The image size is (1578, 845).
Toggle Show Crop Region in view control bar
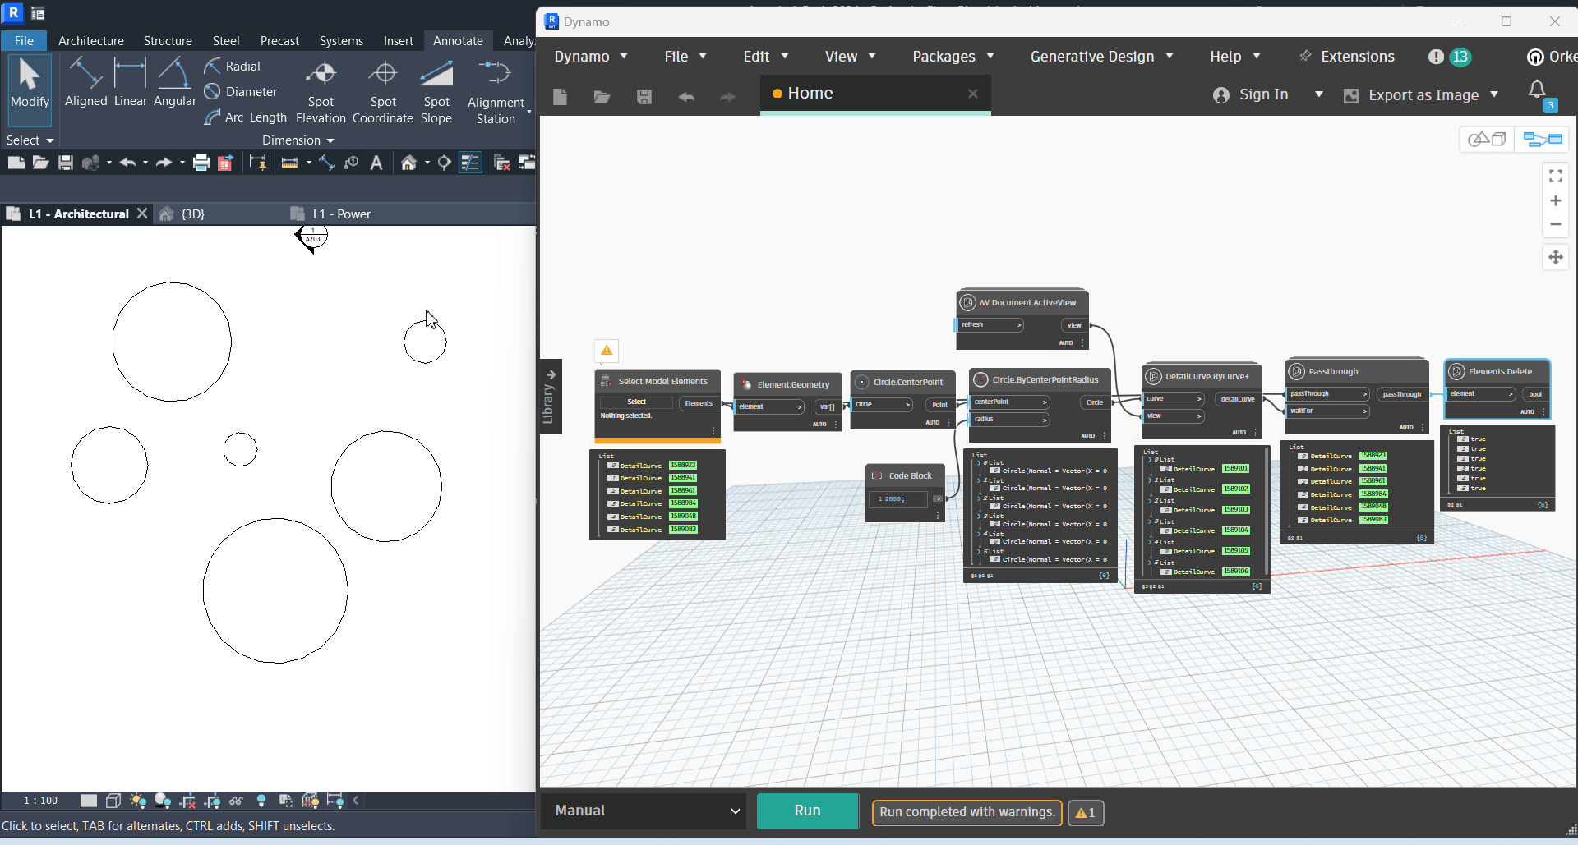click(212, 801)
